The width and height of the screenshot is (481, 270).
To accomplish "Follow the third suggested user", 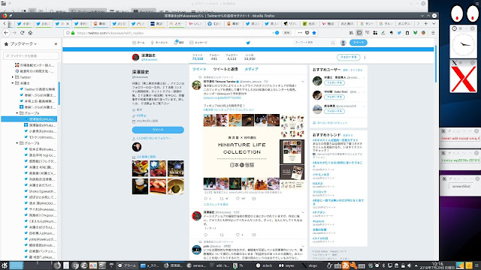I will [x=334, y=111].
